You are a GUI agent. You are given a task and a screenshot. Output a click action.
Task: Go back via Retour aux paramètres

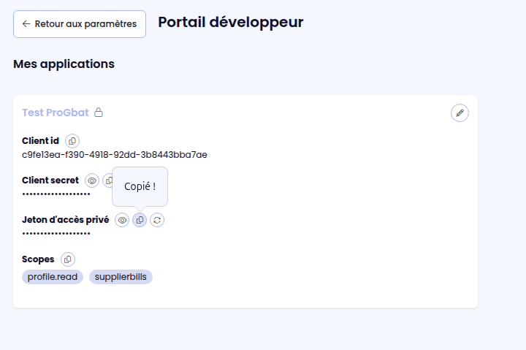pyautogui.click(x=80, y=24)
